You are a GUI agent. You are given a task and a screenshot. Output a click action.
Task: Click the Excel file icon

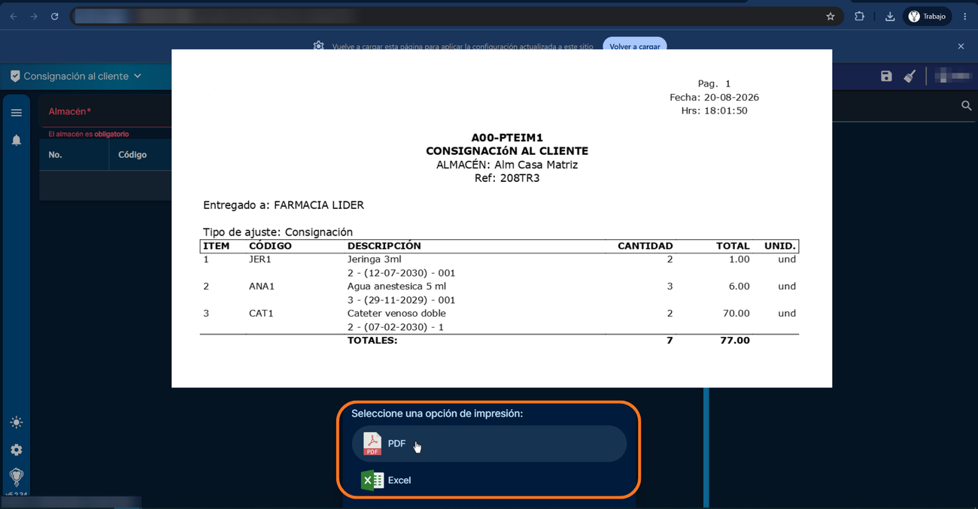[372, 480]
